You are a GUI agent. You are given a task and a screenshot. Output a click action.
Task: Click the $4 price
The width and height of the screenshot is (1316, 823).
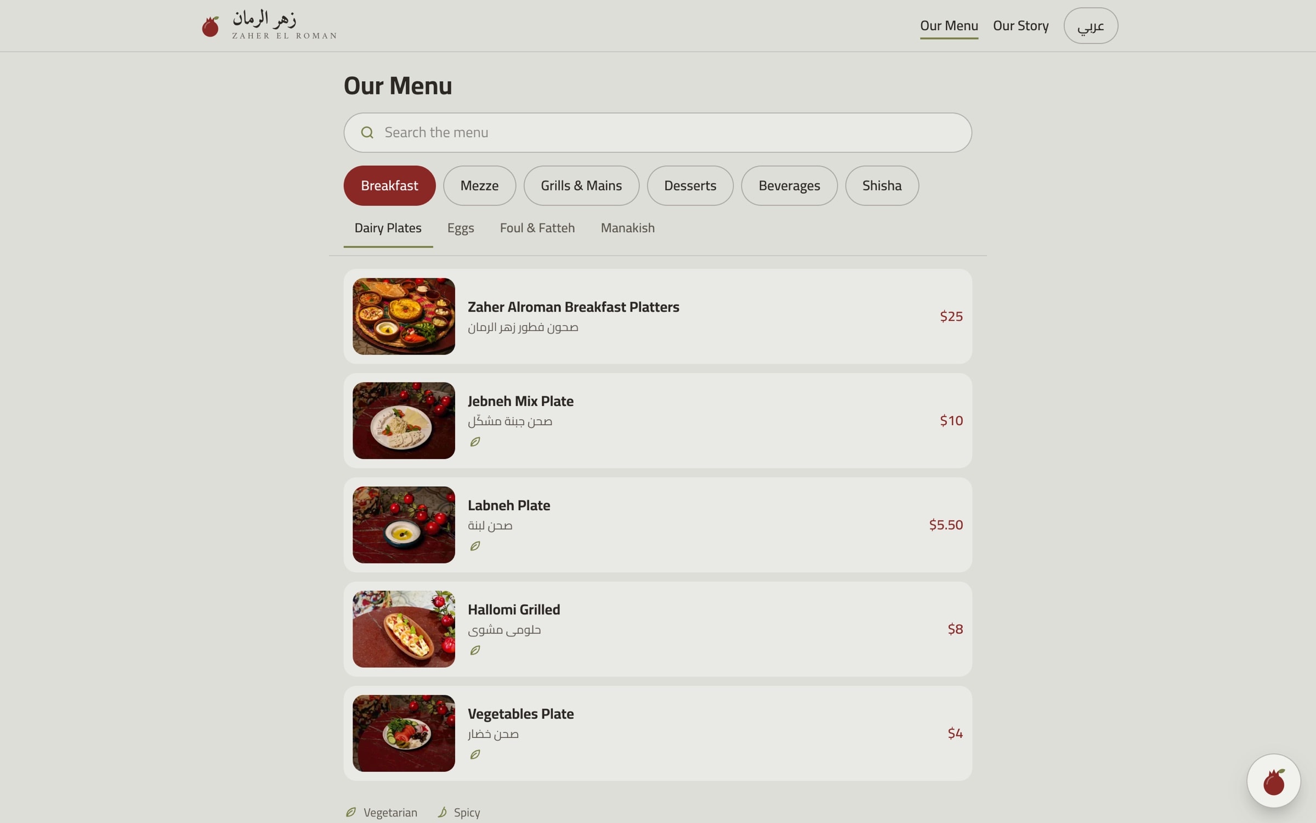[x=955, y=733]
